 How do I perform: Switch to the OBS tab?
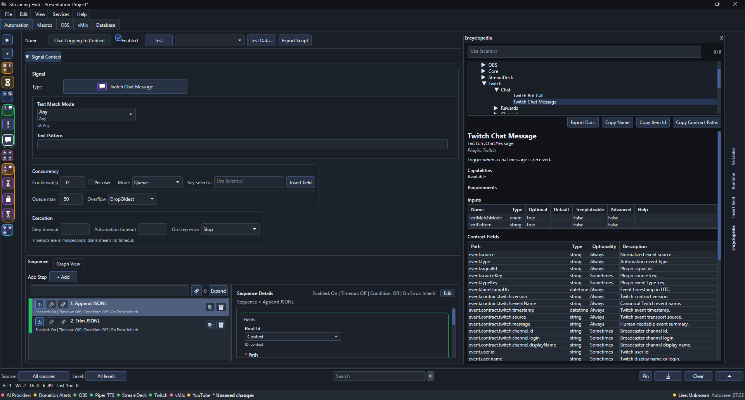point(65,25)
